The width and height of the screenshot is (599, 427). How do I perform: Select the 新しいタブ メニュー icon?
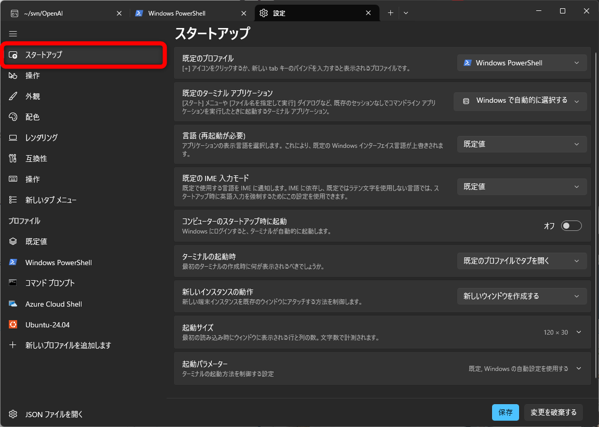point(13,200)
